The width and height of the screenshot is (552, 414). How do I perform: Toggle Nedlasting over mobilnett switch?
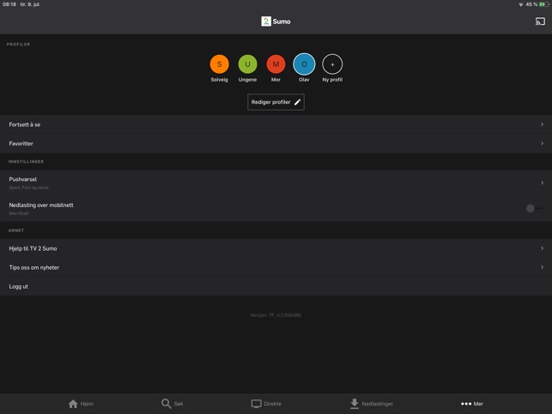point(534,209)
